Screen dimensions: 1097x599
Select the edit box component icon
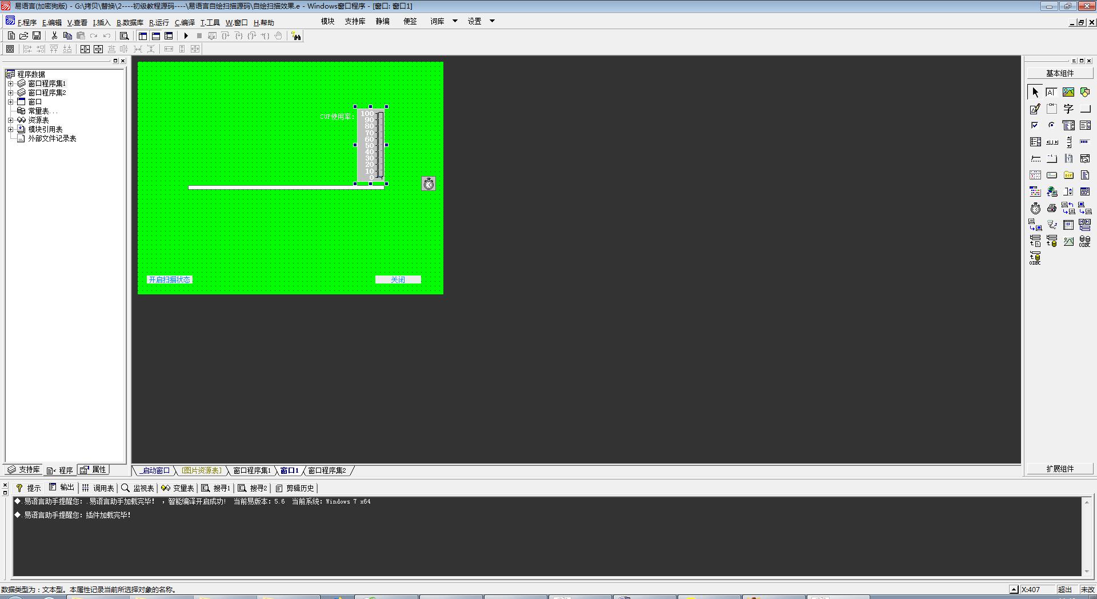pos(1051,92)
